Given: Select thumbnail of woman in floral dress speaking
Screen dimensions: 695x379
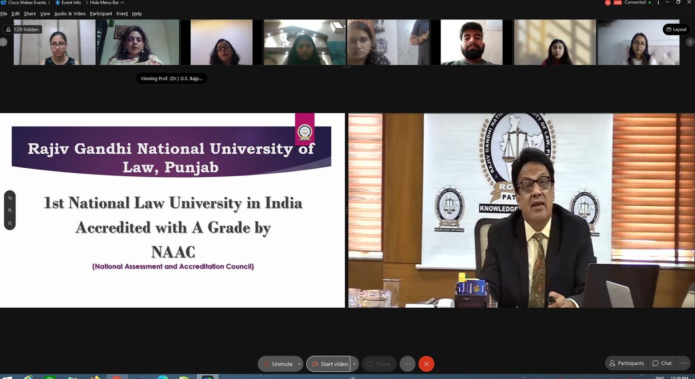Looking at the screenshot, I should coord(138,42).
